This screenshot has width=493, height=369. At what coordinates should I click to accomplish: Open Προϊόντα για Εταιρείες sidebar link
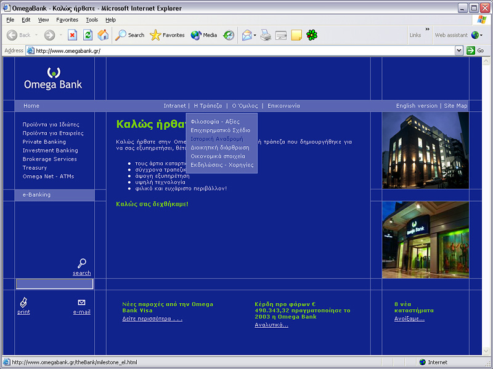(53, 133)
